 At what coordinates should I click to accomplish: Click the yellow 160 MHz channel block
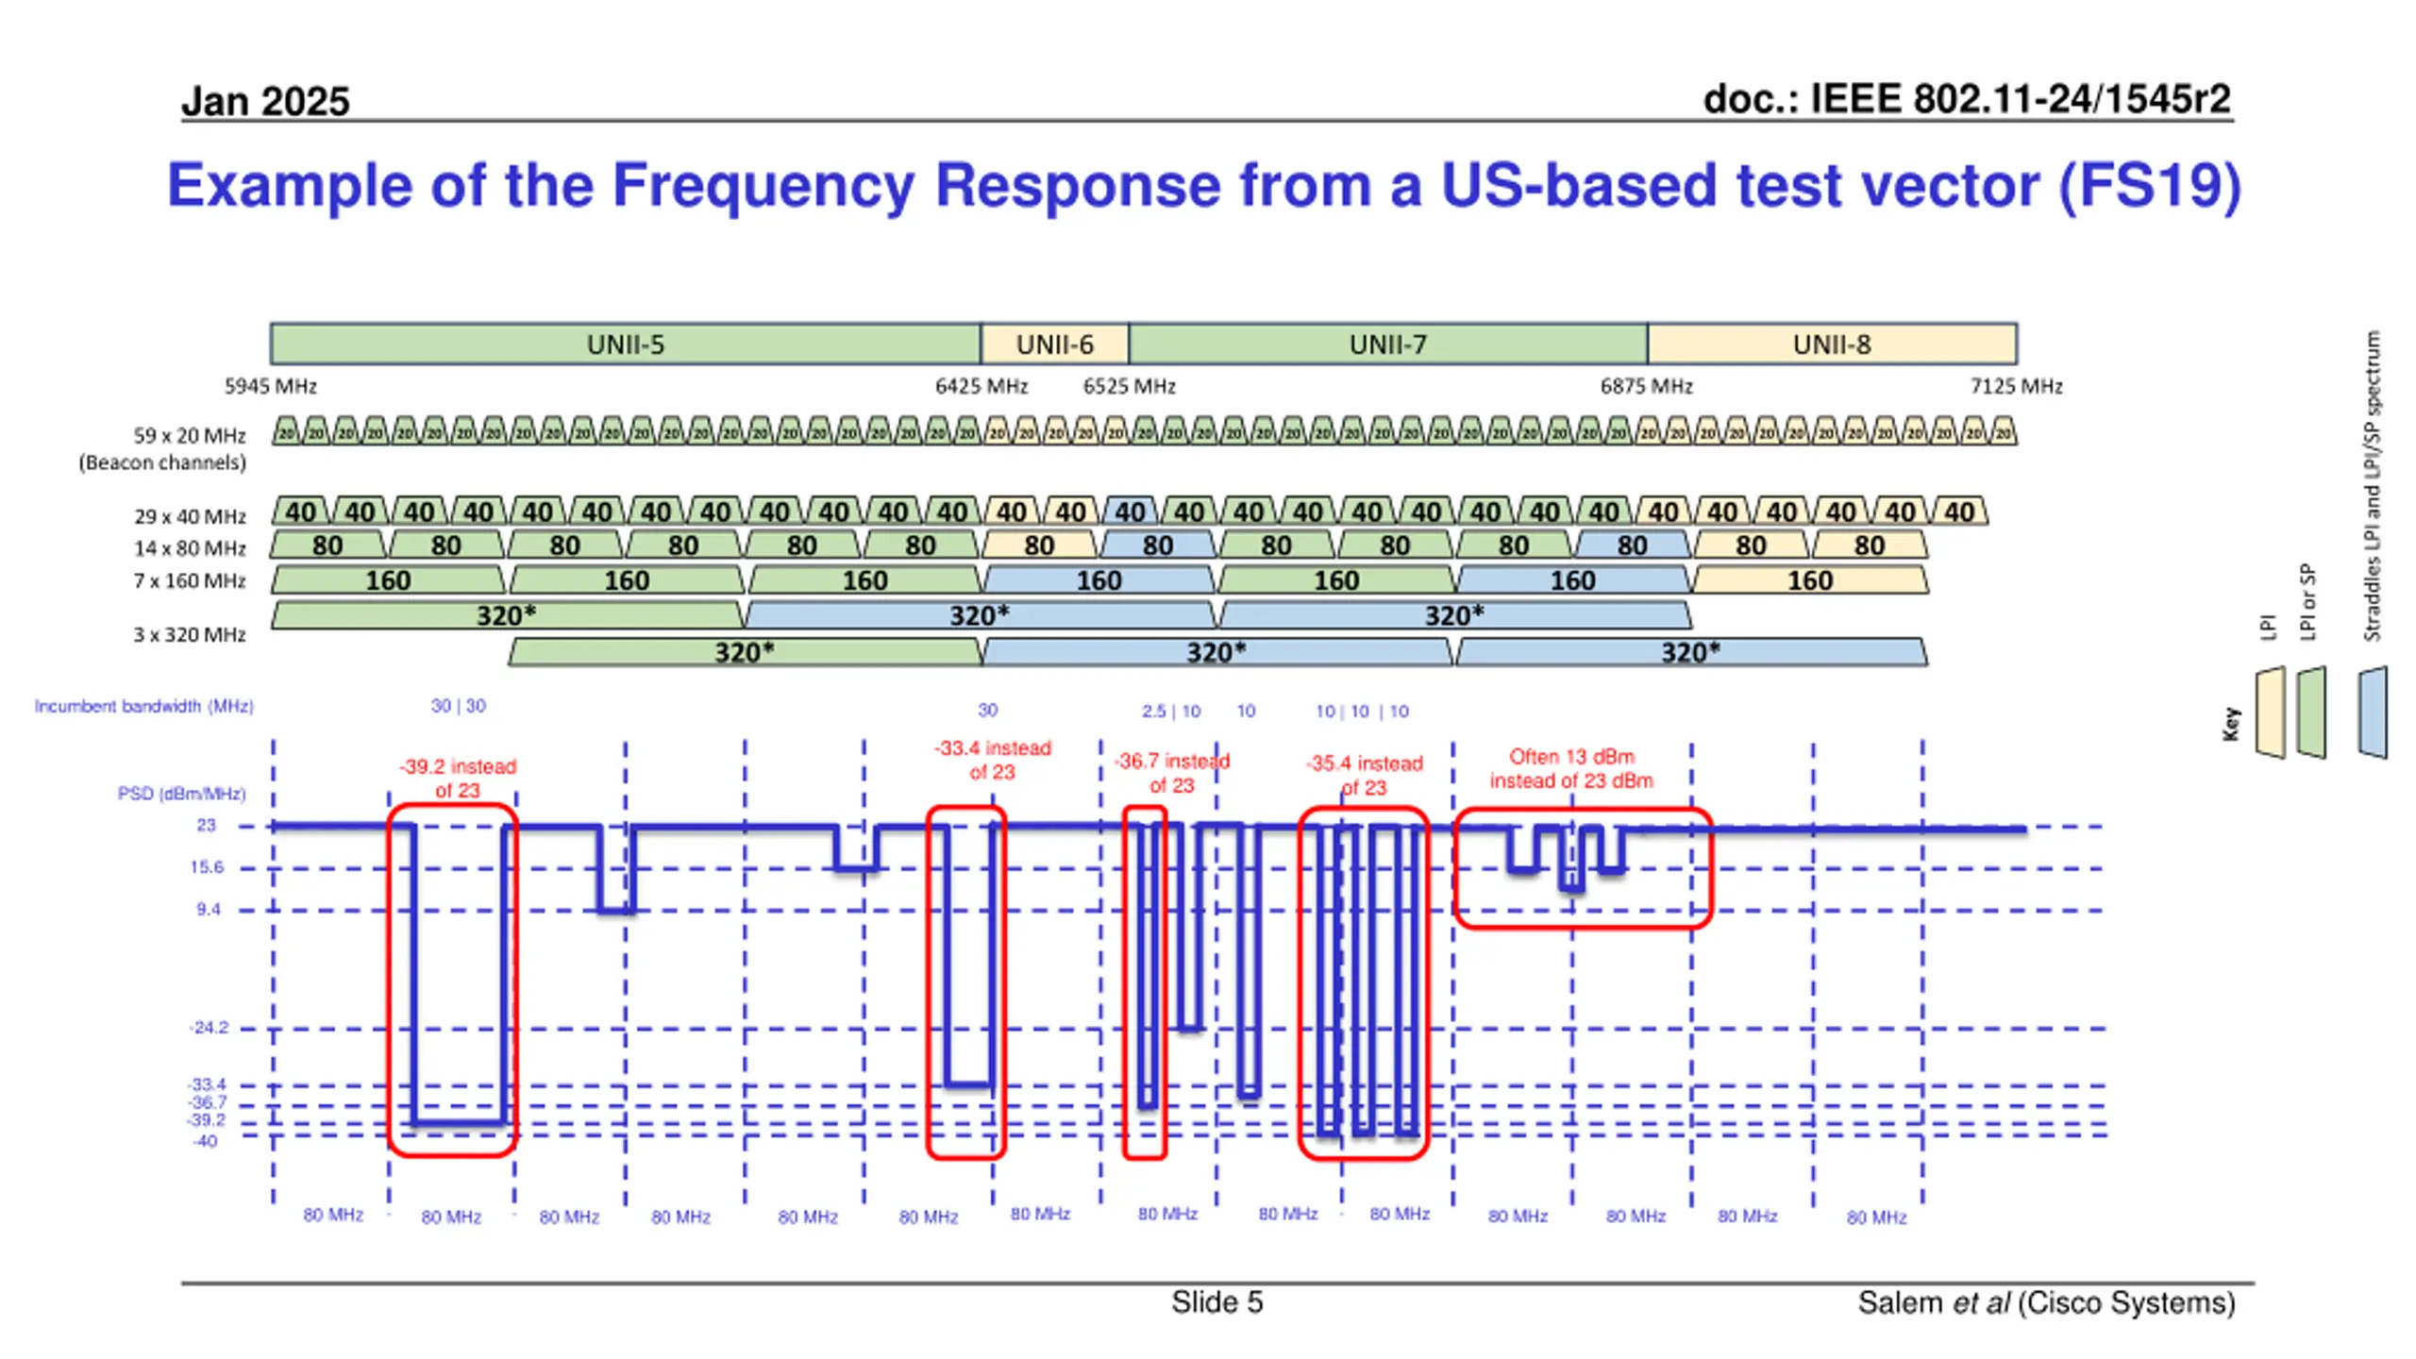coord(1810,579)
